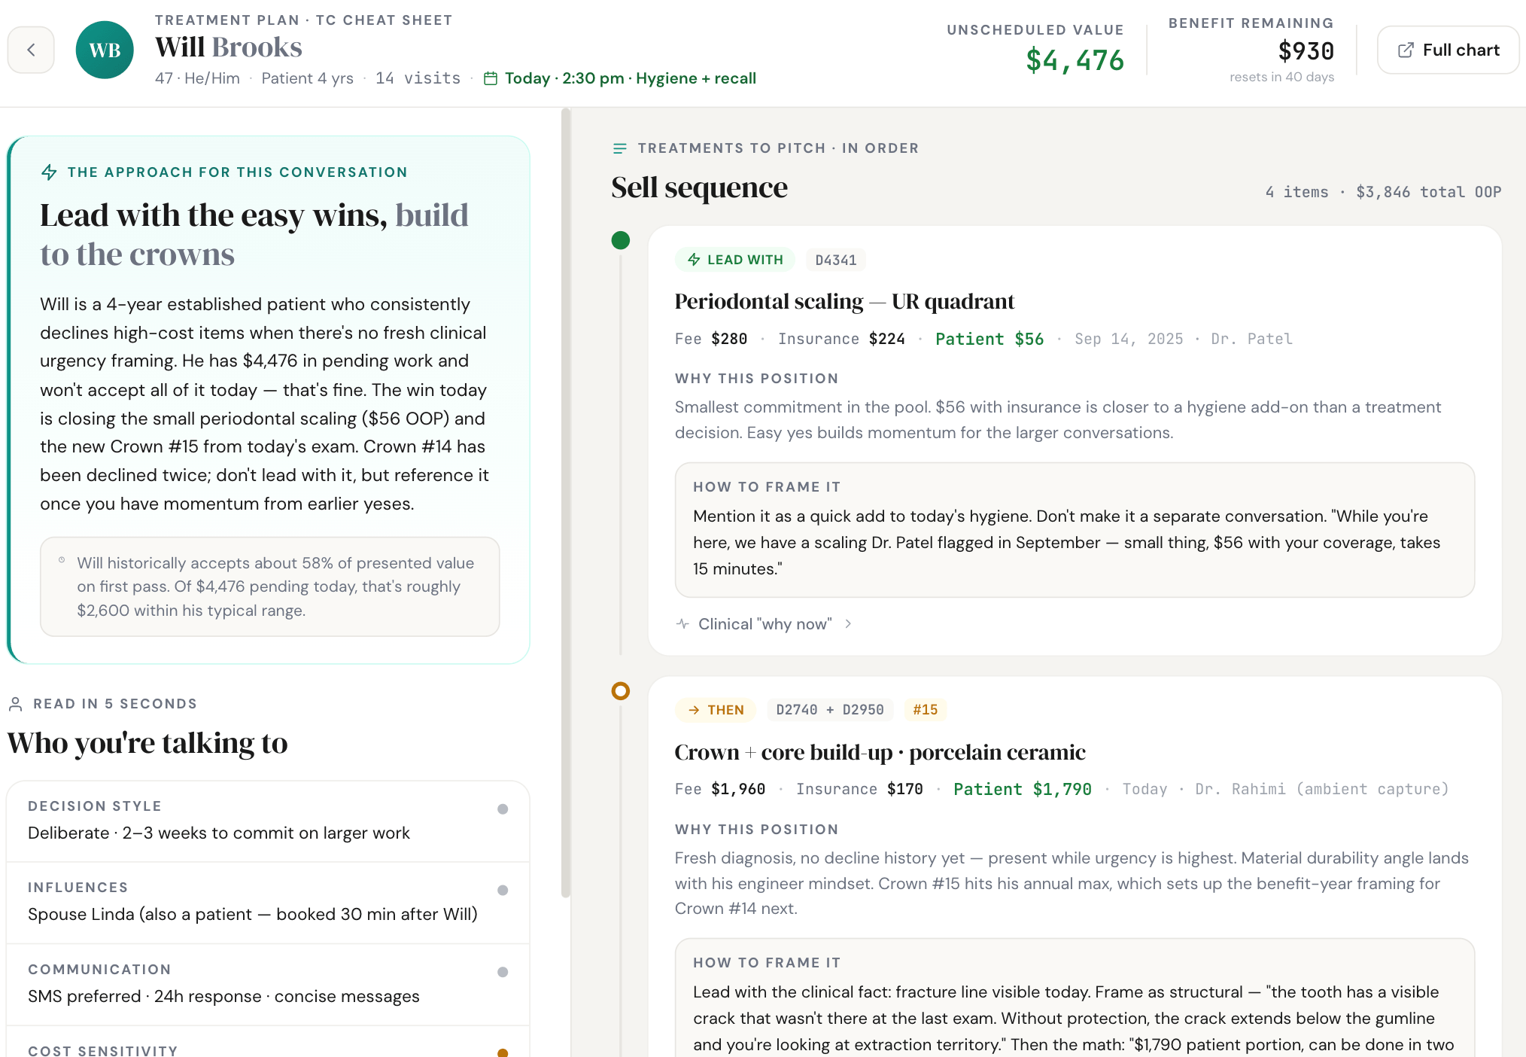Click the 'D2740 + D2950' code chip

830,710
